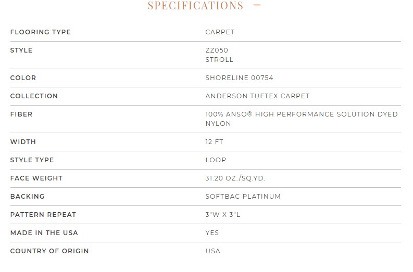Click the CARPET flooring type value
The height and width of the screenshot is (272, 413).
[x=220, y=32]
